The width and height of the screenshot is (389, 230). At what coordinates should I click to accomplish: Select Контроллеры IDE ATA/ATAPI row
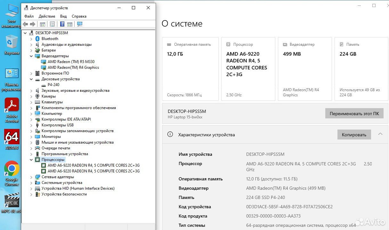(x=66, y=119)
